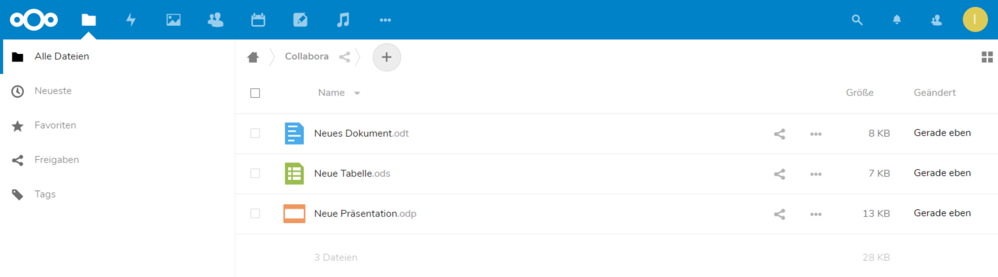Toggle the grid view icon
The width and height of the screenshot is (998, 277).
(x=987, y=57)
